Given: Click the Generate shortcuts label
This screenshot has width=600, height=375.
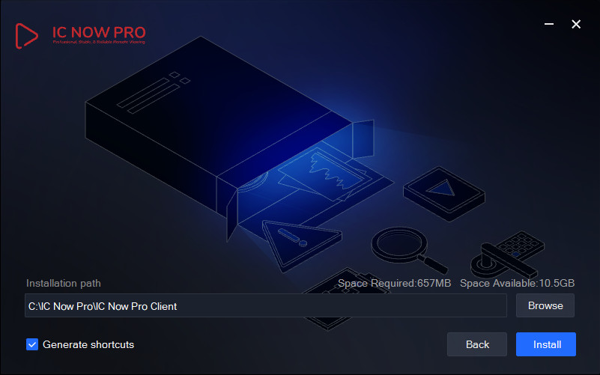Looking at the screenshot, I should pyautogui.click(x=88, y=344).
